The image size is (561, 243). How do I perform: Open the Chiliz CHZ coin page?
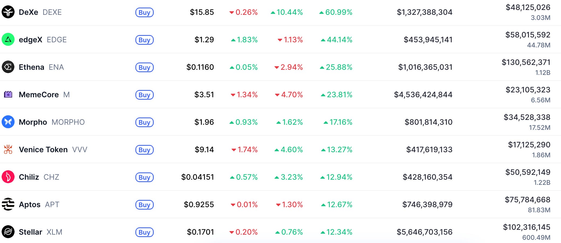[x=39, y=177]
